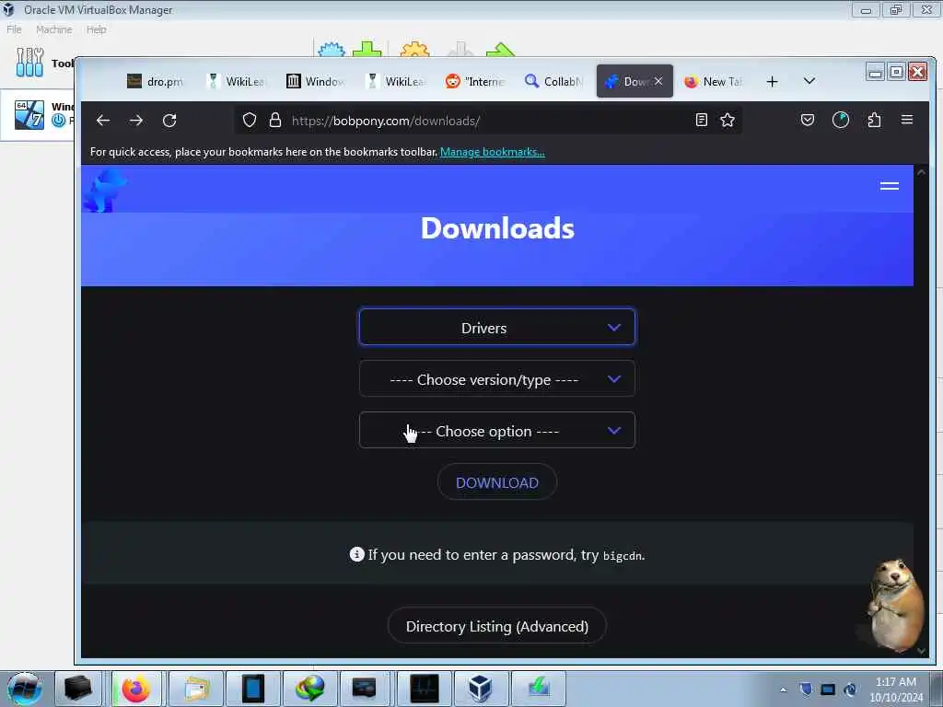The image size is (943, 707).
Task: Open the File menu in VirtualBox Manager
Action: pos(14,29)
